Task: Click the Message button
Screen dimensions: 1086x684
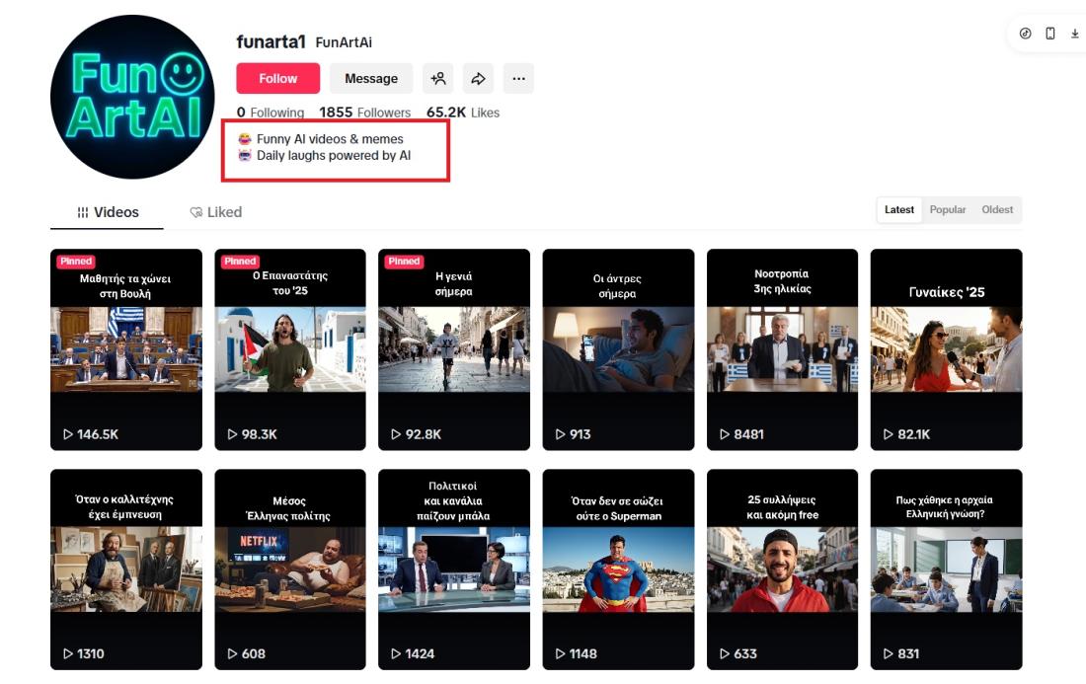Action: pos(371,79)
